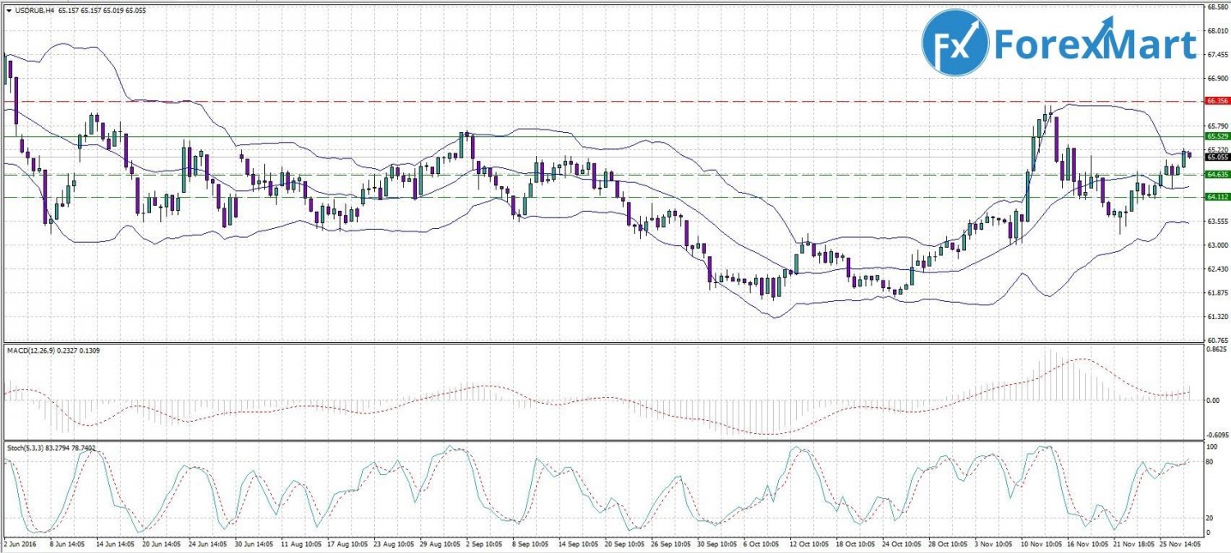Click the 61.320 value on price scale
This screenshot has width=1231, height=553.
point(1216,316)
